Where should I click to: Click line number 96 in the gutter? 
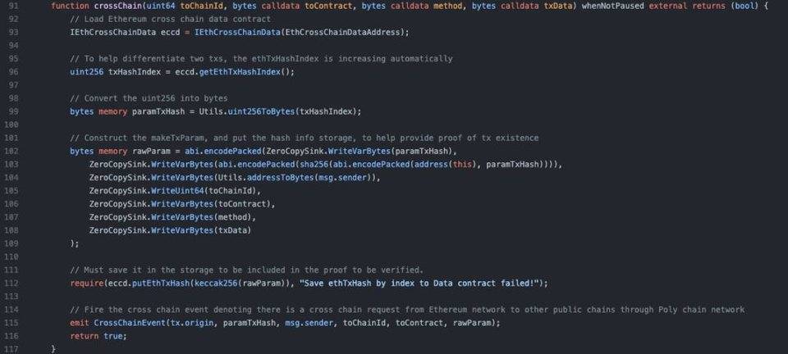tap(11, 71)
